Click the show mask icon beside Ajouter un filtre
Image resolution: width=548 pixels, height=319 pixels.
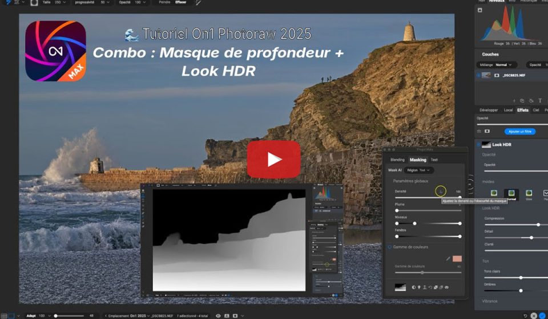(487, 132)
